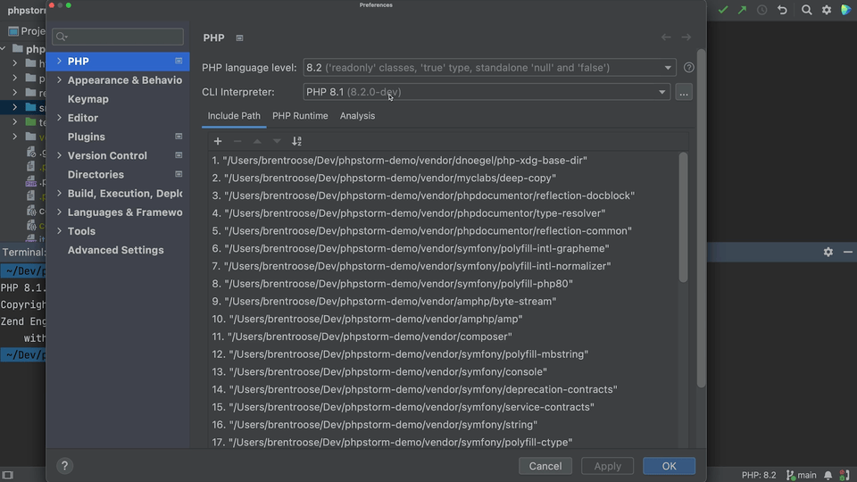Expand the Appearance & Behavior category
Viewport: 857px width, 482px height.
click(x=59, y=80)
